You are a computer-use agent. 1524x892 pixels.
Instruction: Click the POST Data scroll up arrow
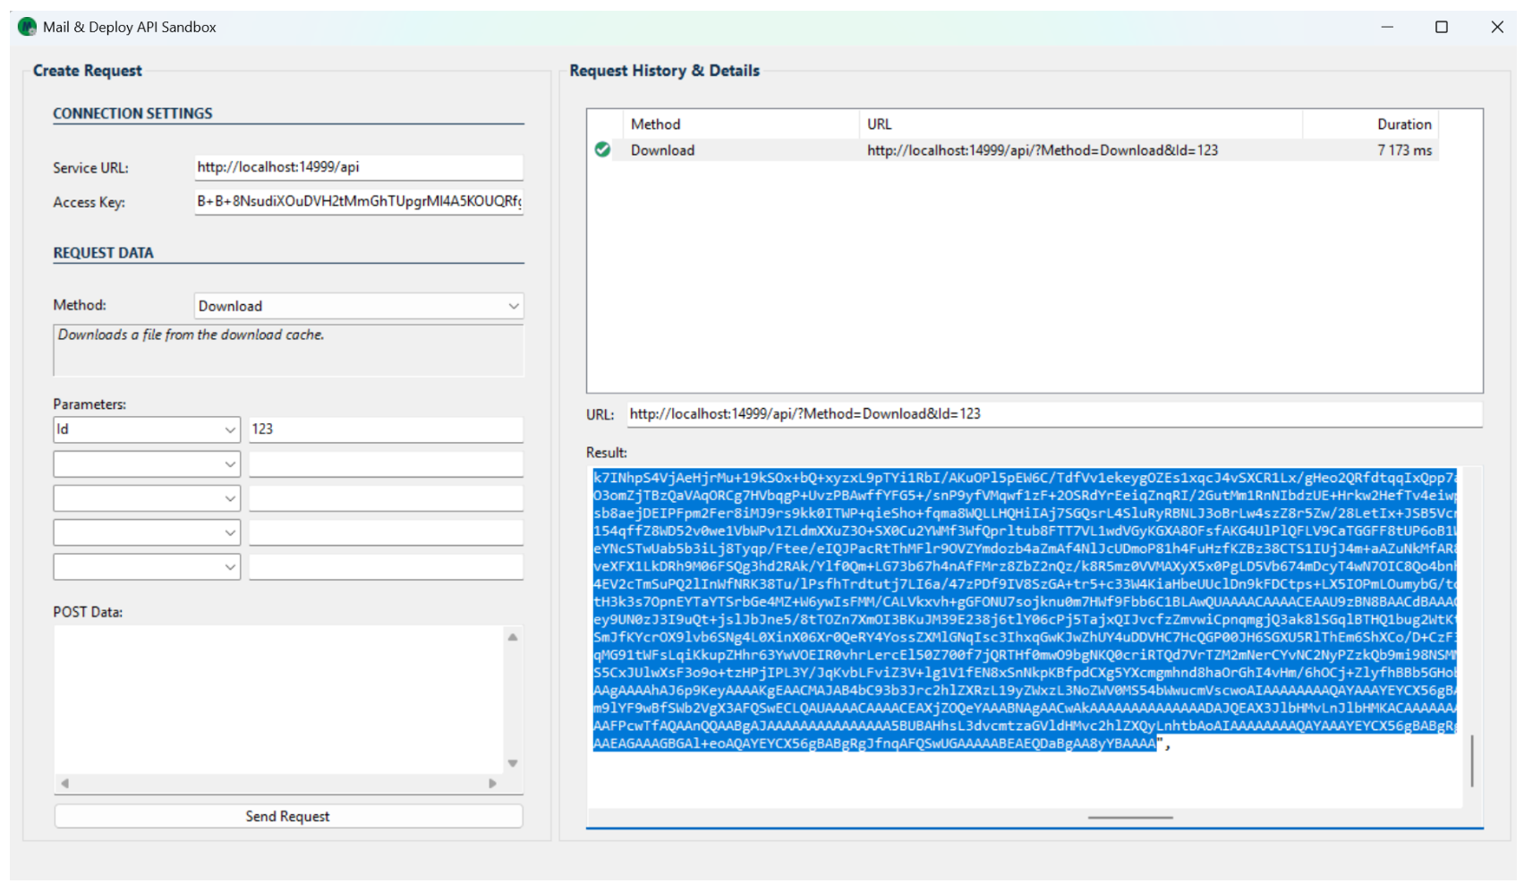pos(513,637)
